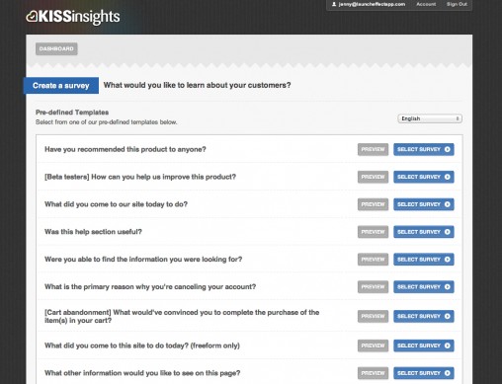
Task: Click arrow icon in 'canceling your account' Select Survey
Action: (x=448, y=287)
